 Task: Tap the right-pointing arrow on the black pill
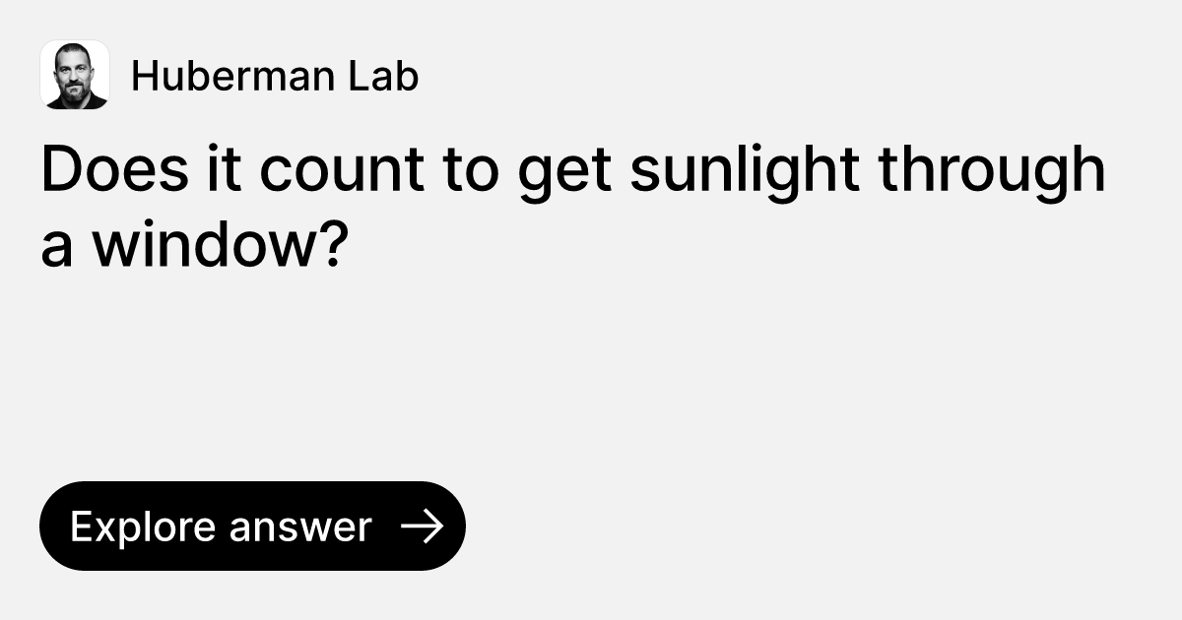click(423, 527)
